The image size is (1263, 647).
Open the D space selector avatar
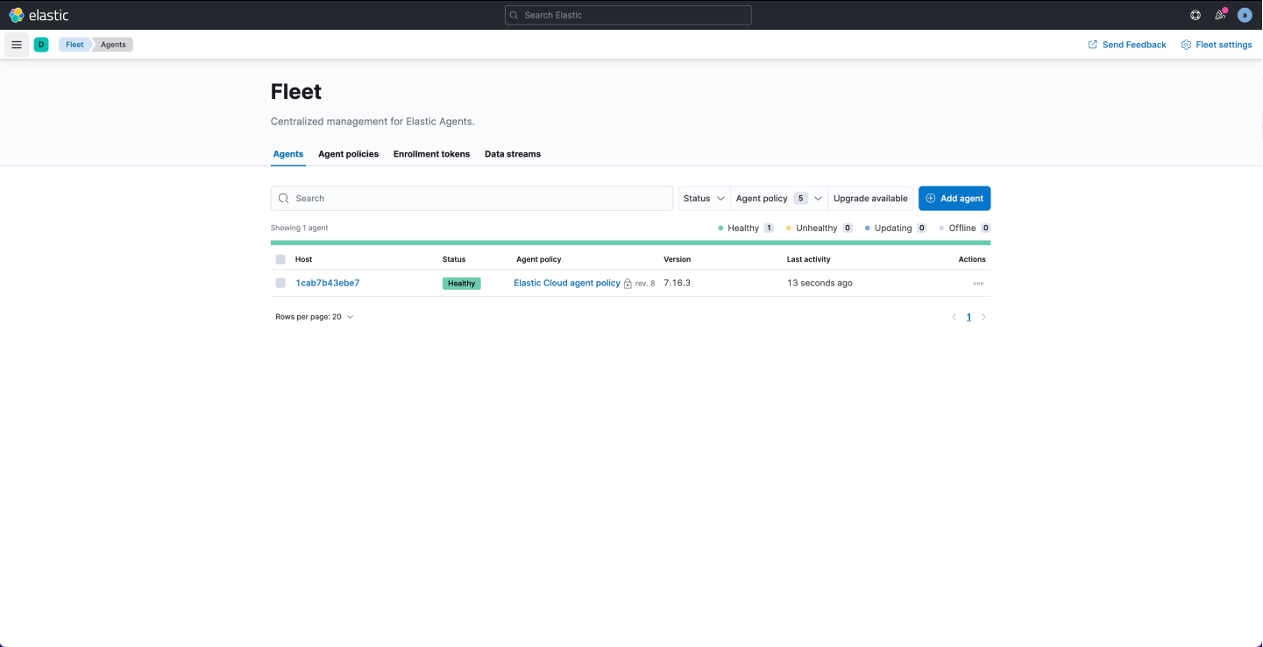[x=41, y=45]
